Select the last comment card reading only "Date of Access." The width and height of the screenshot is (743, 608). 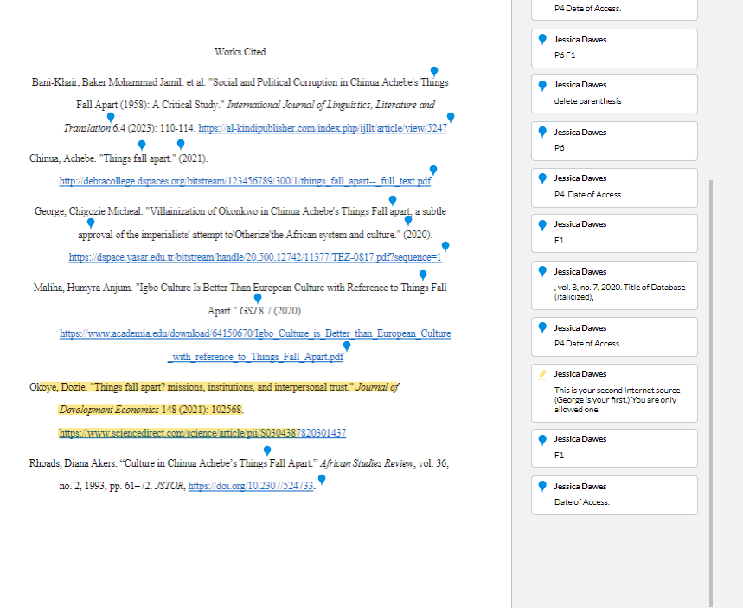[x=614, y=495]
